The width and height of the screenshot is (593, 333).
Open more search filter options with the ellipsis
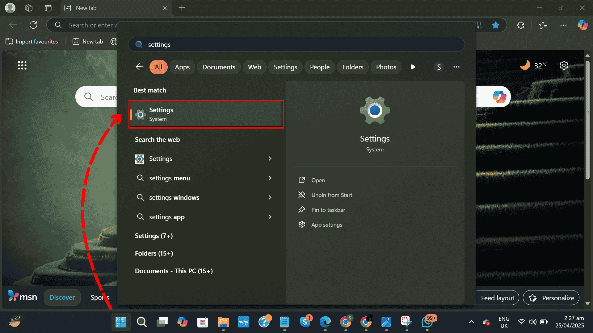click(456, 67)
